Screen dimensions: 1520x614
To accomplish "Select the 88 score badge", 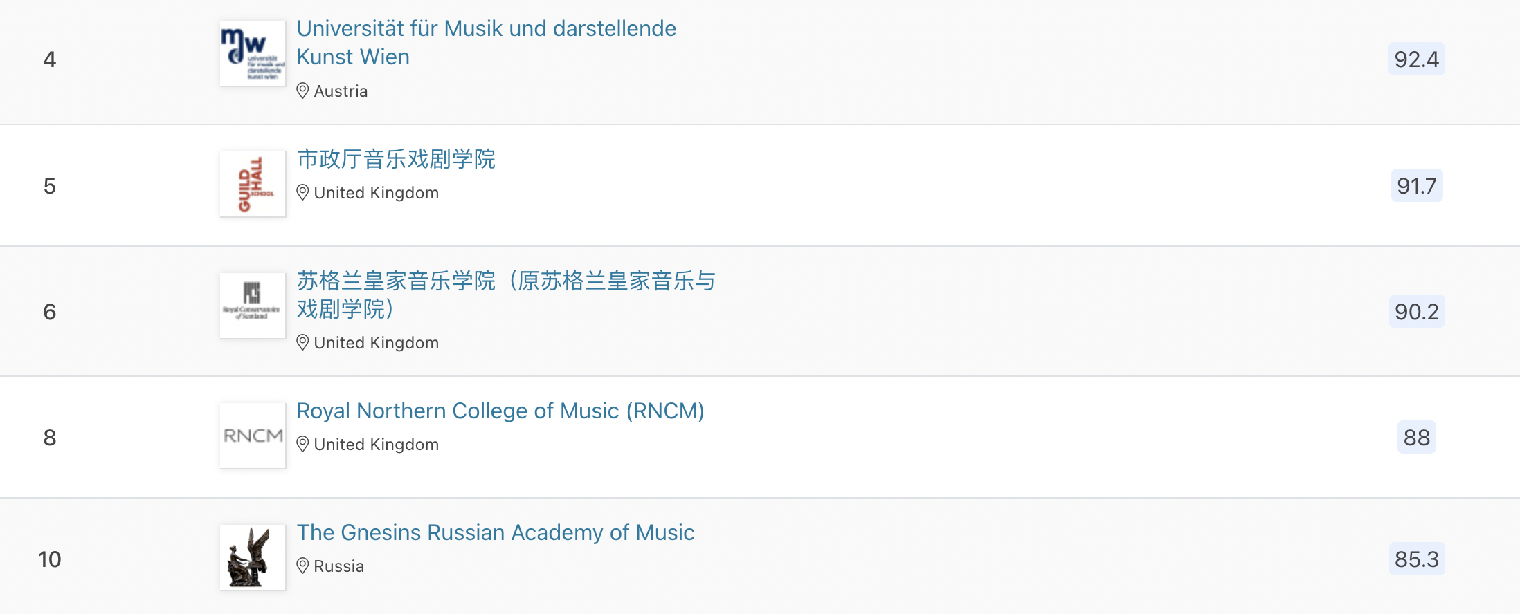I will coord(1417,437).
